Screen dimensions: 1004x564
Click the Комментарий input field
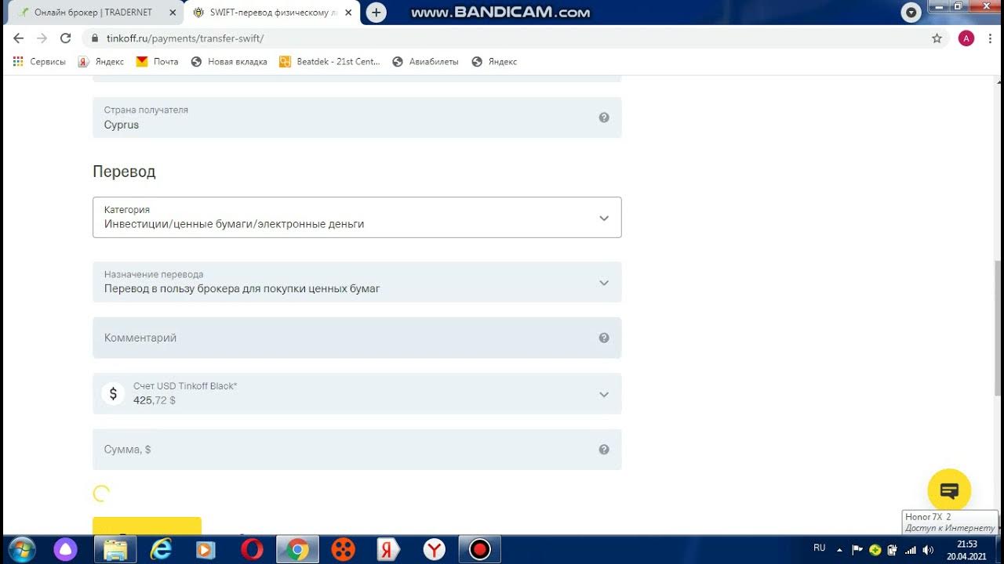(357, 338)
